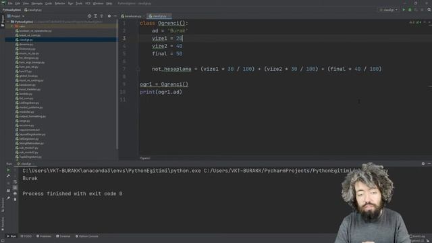Hide the Project panel with the minus icon

click(115, 16)
